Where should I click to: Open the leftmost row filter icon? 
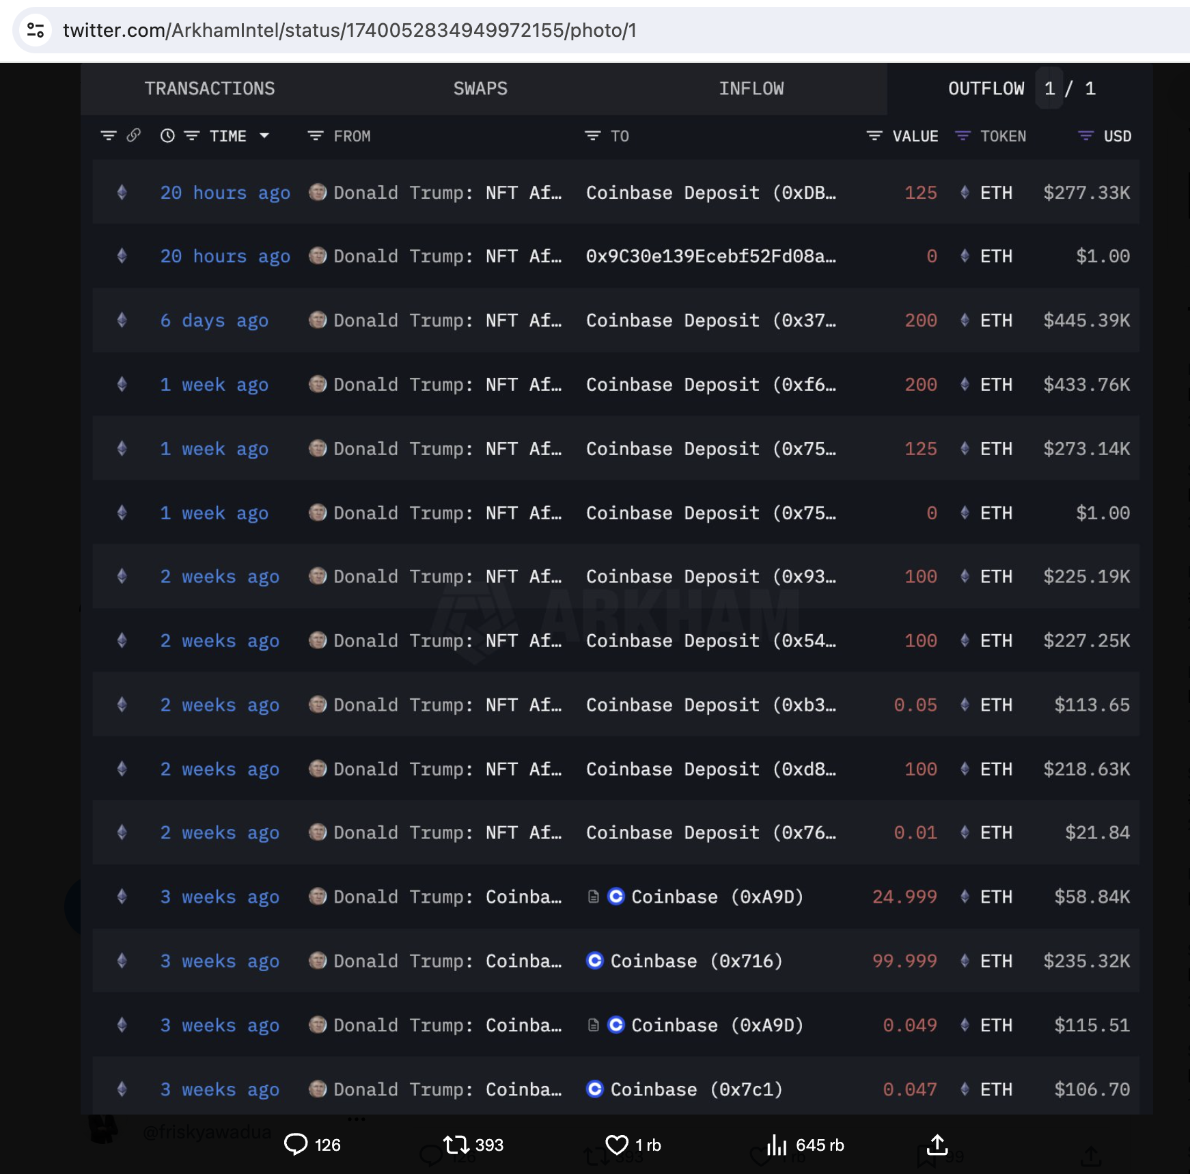(109, 135)
